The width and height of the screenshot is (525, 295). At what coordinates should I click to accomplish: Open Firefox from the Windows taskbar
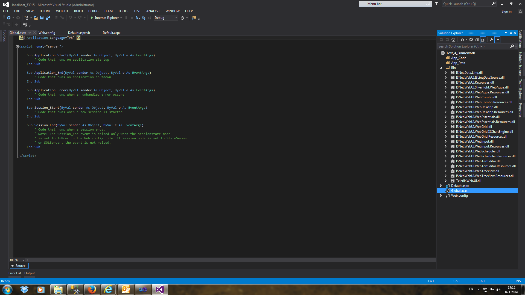(x=92, y=290)
